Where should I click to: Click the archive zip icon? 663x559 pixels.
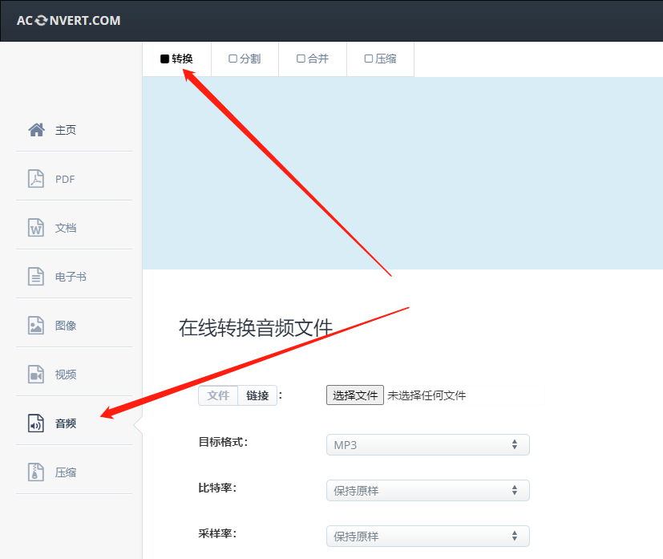point(36,472)
